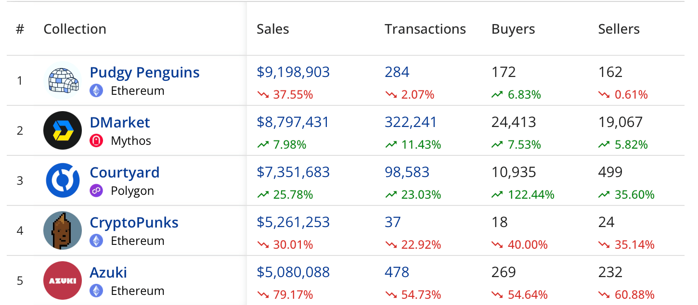Click the Ethereum icon under Azuki
The height and width of the screenshot is (305, 698).
(96, 291)
